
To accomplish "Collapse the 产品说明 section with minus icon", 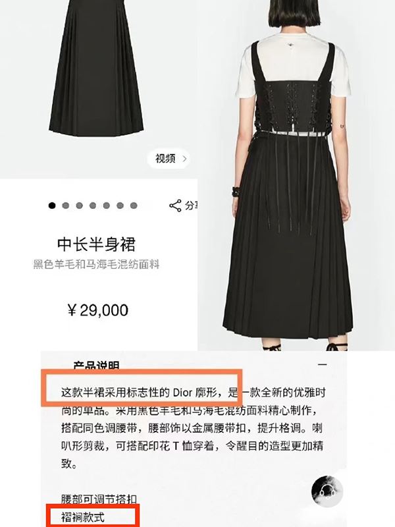I will pyautogui.click(x=323, y=364).
